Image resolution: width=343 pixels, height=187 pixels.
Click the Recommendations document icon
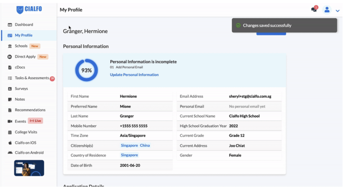(x=10, y=110)
